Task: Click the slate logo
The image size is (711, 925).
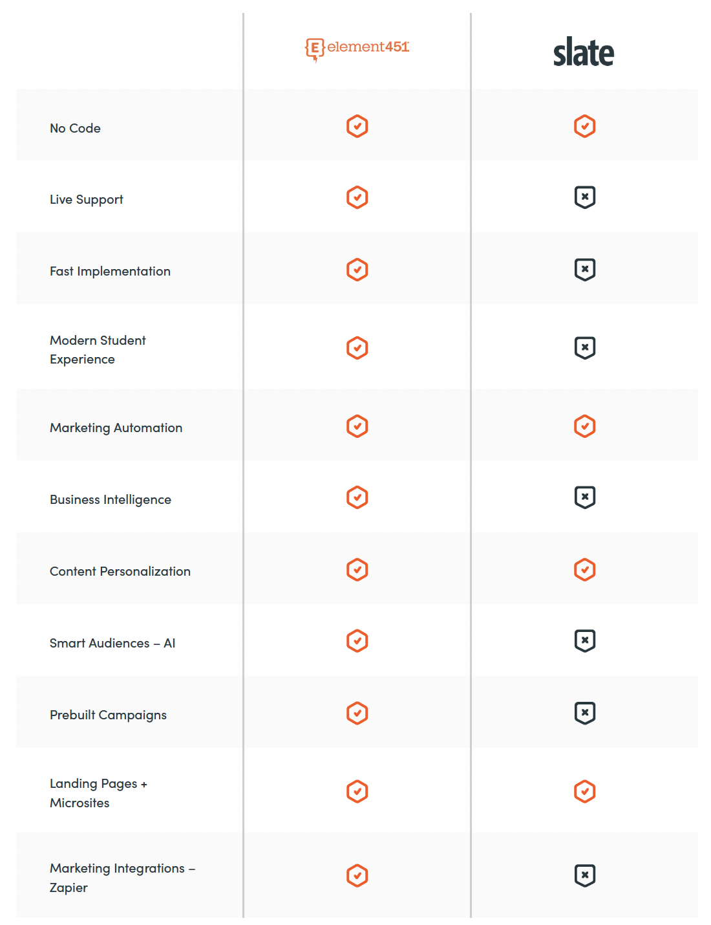Action: 584,52
